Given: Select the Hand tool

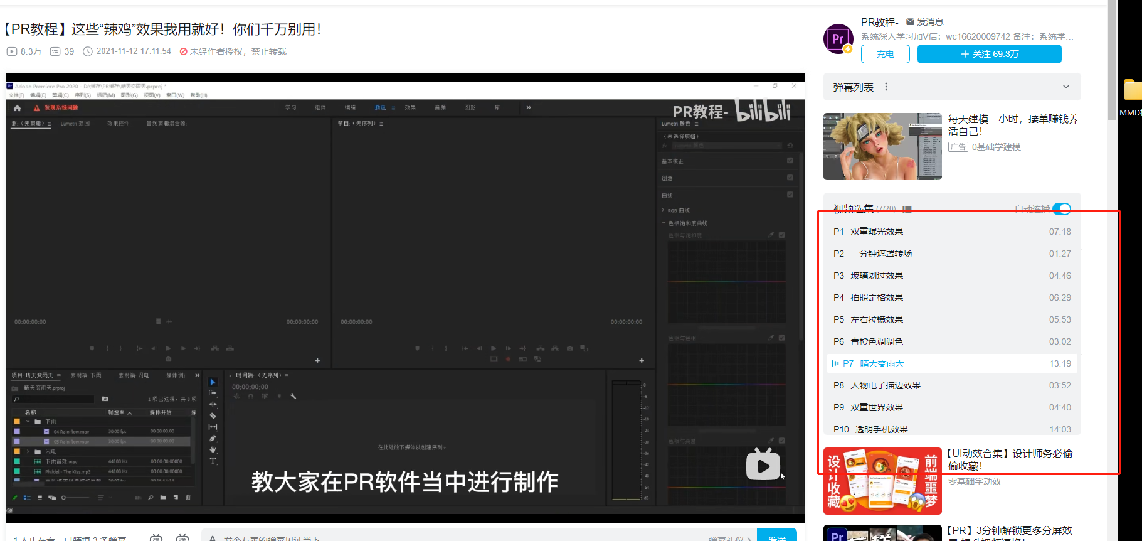Looking at the screenshot, I should coord(213,449).
